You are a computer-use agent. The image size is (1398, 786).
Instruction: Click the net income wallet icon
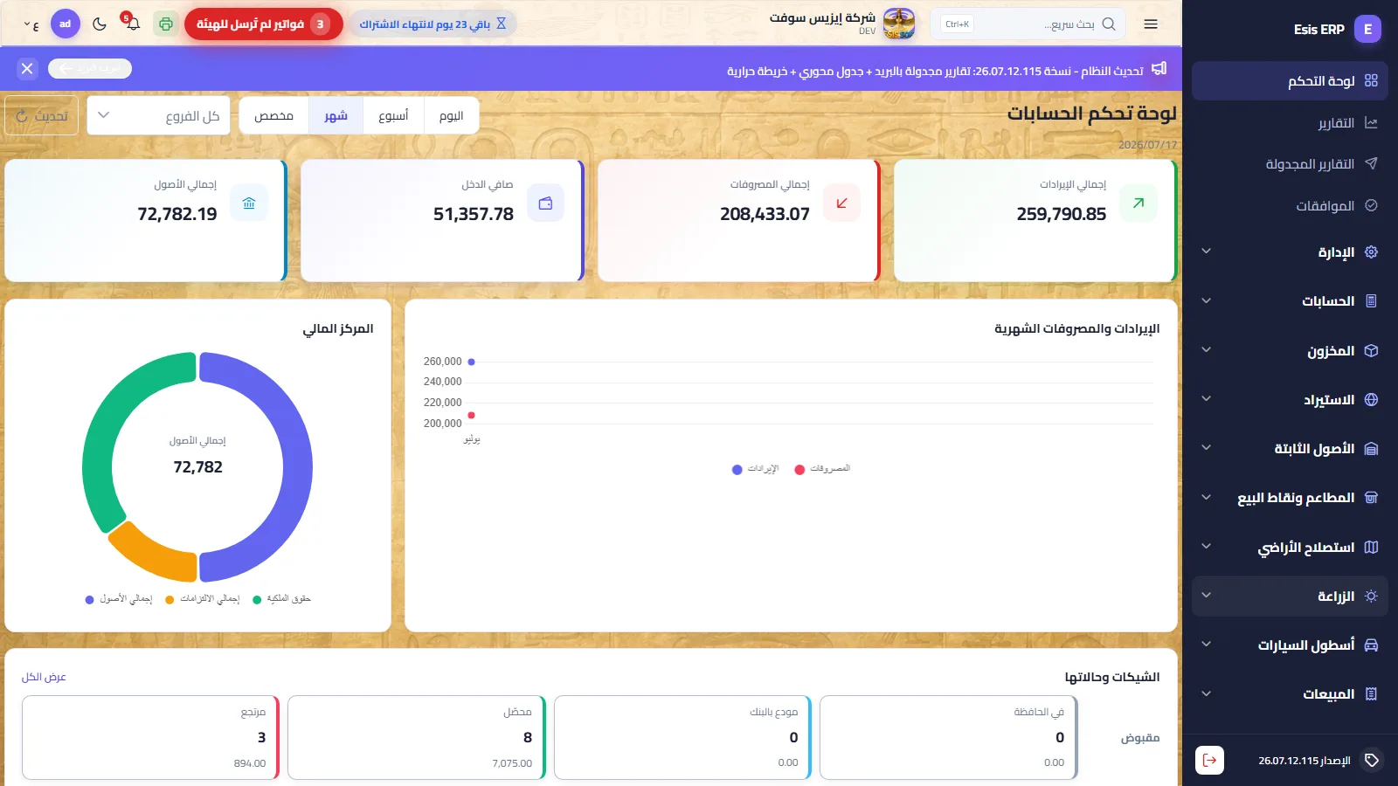tap(545, 203)
